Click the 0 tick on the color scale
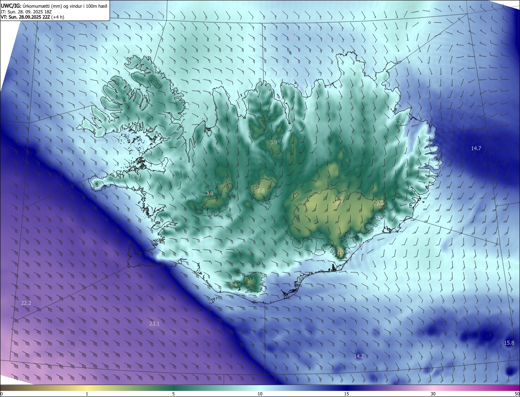The width and height of the screenshot is (520, 397). point(1,394)
